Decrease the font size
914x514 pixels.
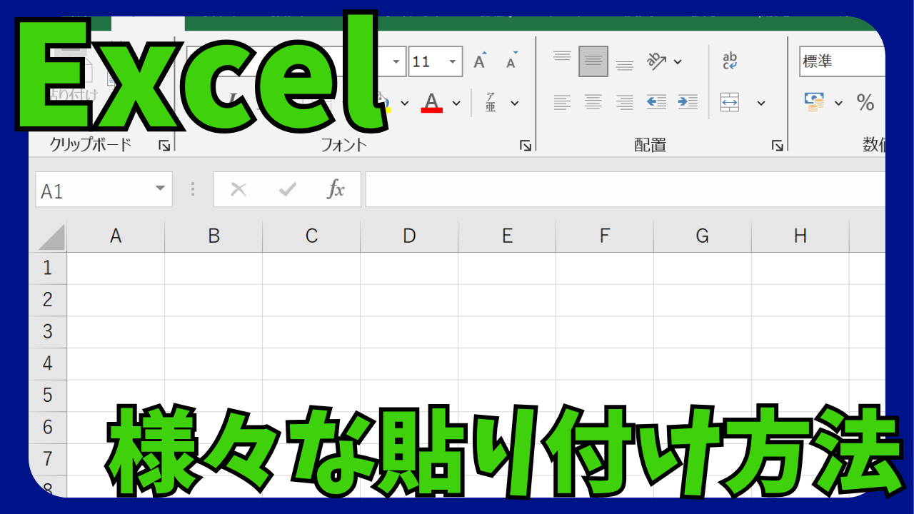tap(512, 61)
